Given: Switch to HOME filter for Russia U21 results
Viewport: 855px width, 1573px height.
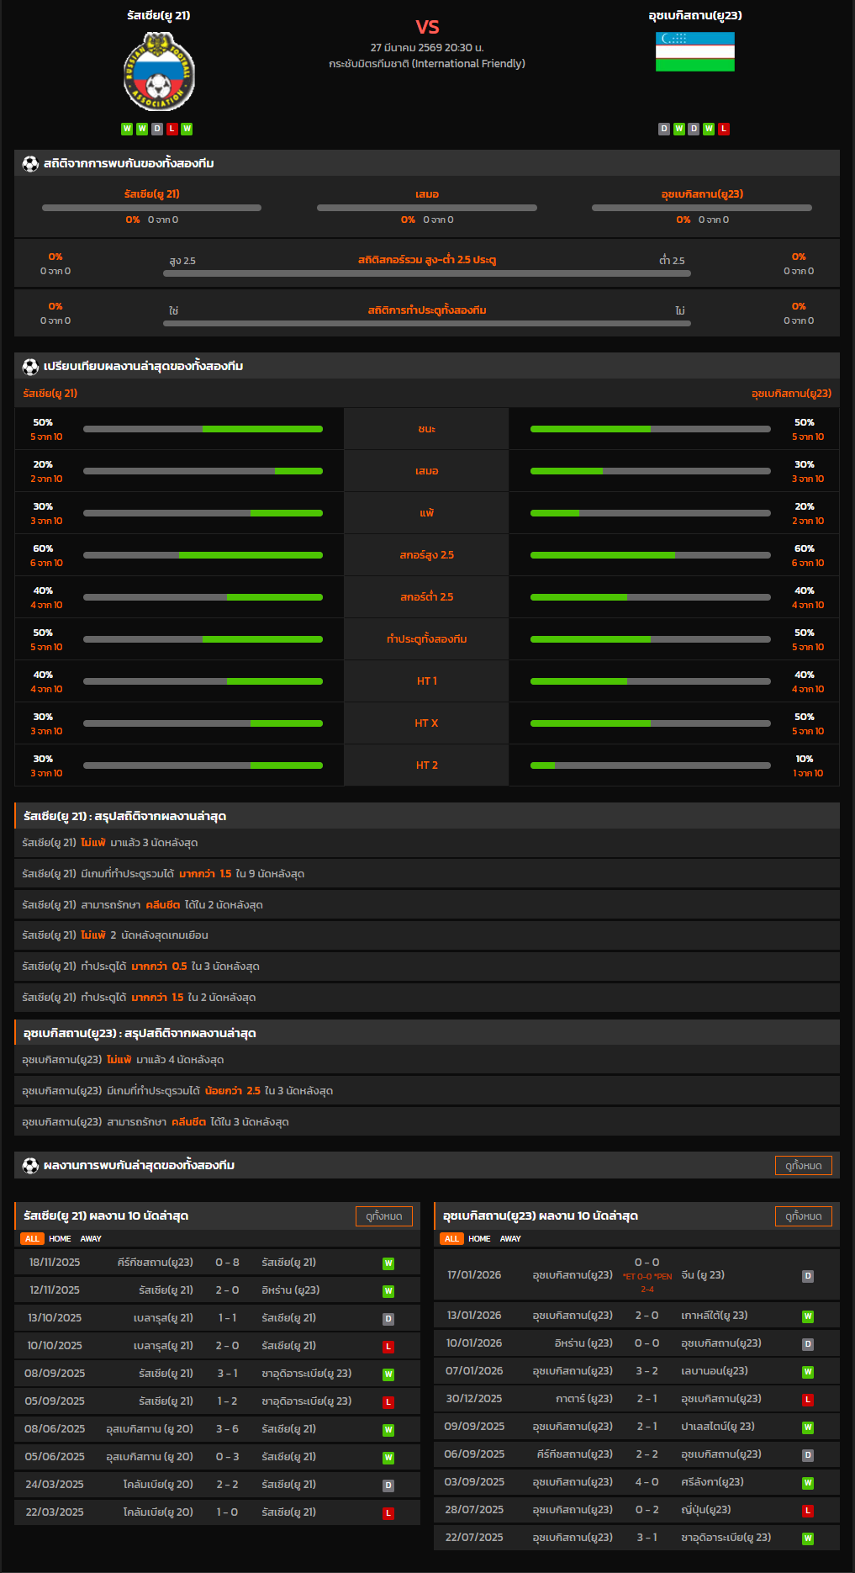Looking at the screenshot, I should (x=60, y=1239).
